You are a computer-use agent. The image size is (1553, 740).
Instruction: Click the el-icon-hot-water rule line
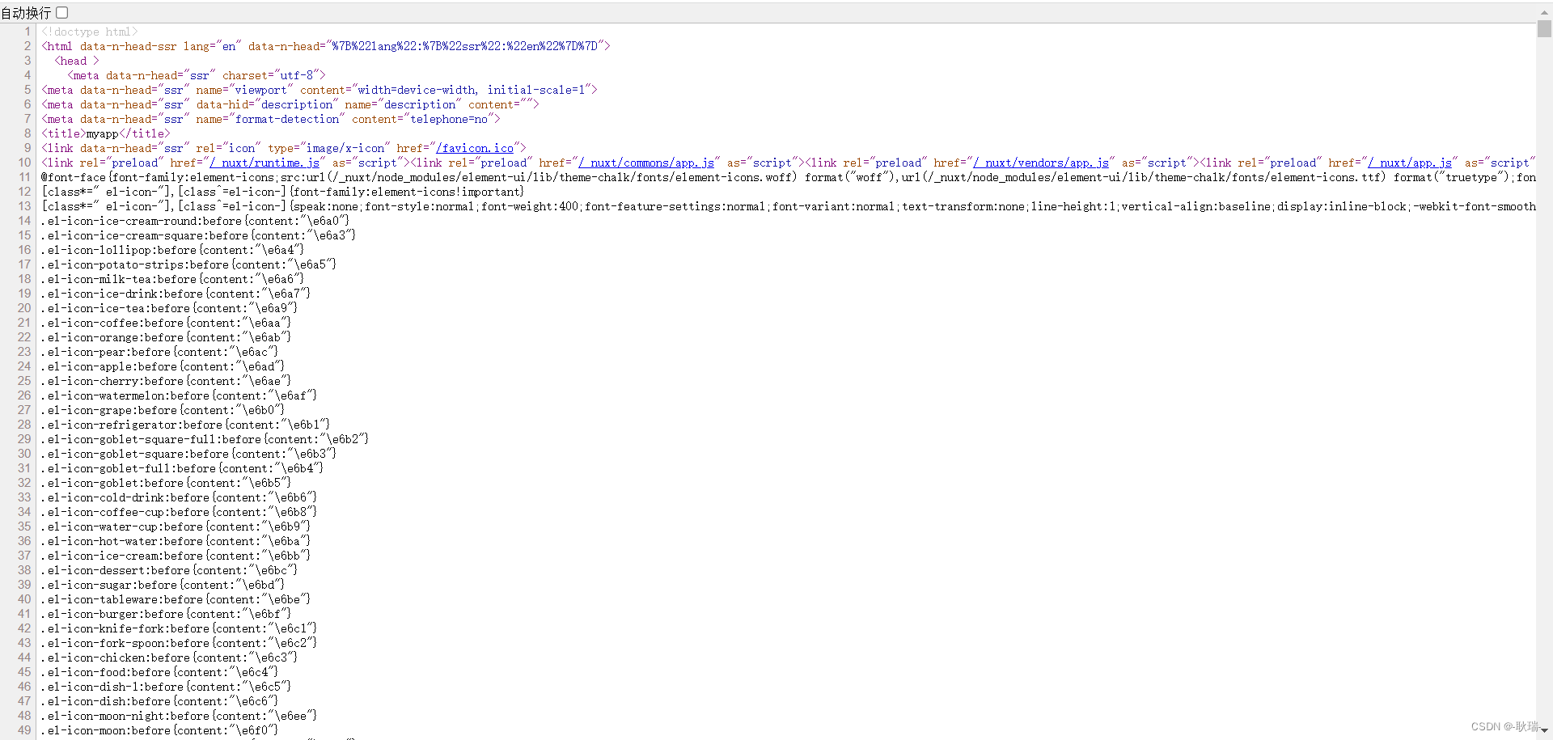[x=176, y=541]
